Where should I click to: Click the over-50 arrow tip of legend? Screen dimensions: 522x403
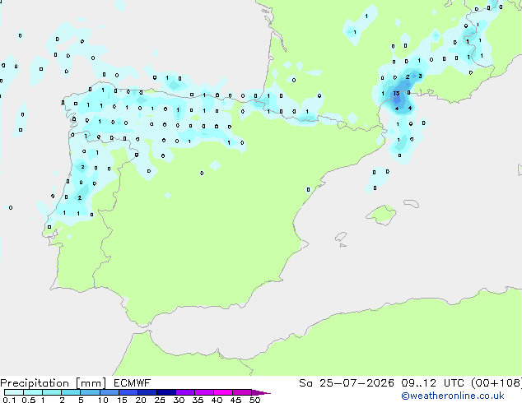261,392
